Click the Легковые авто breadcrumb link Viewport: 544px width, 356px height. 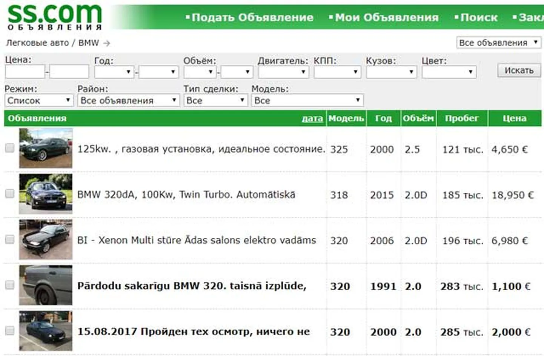coord(37,43)
